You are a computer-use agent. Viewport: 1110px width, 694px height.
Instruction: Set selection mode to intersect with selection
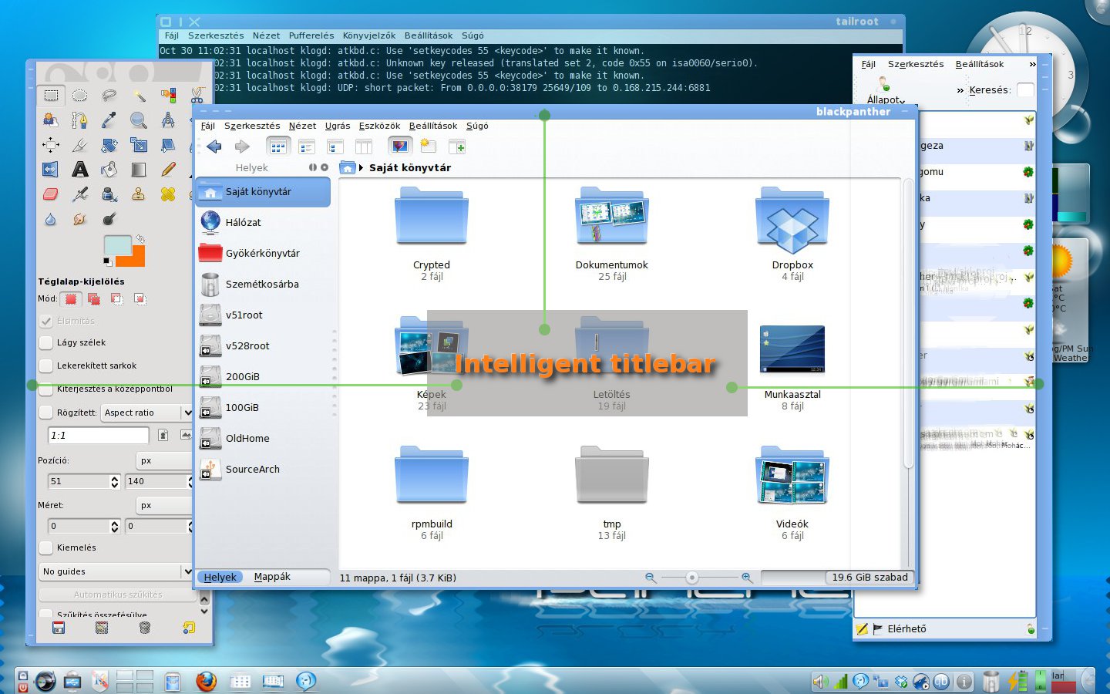tap(140, 298)
